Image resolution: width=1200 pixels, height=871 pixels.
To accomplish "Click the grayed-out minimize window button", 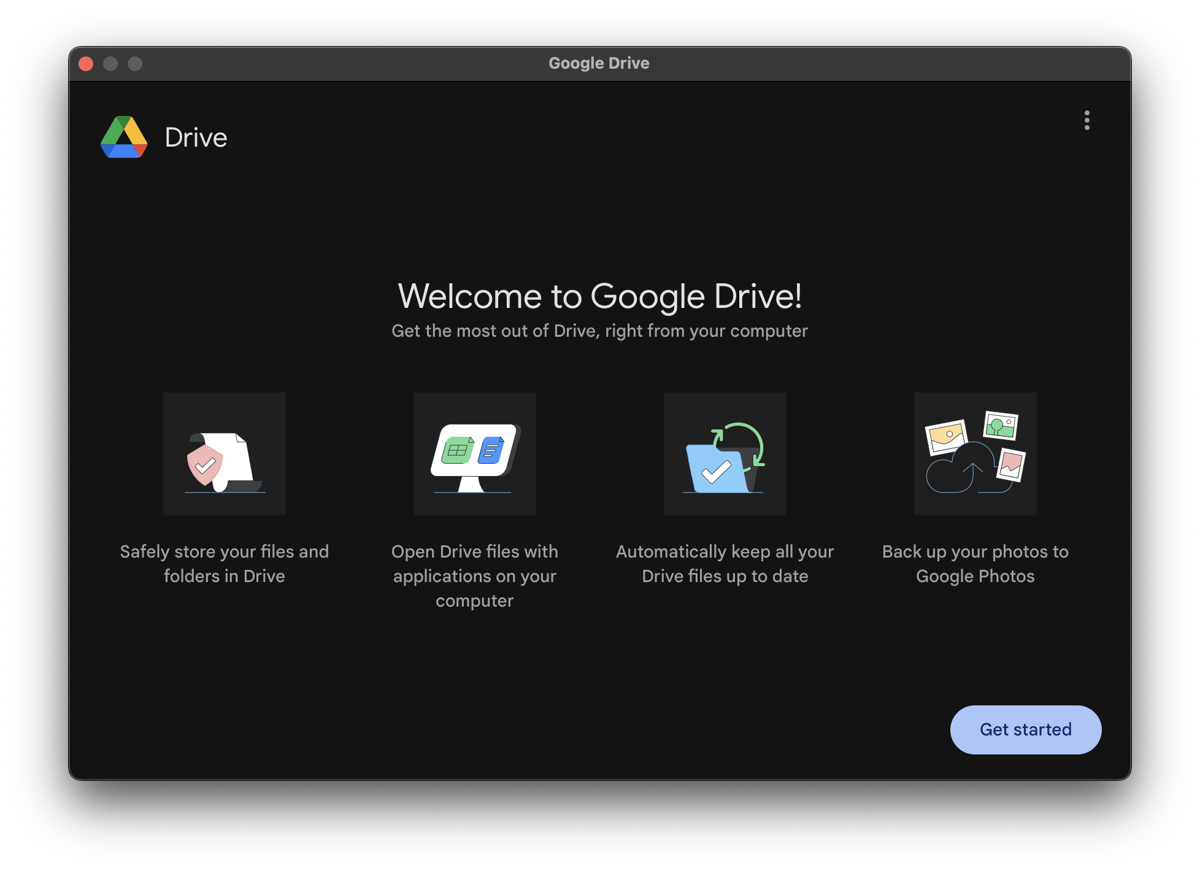I will tap(110, 64).
